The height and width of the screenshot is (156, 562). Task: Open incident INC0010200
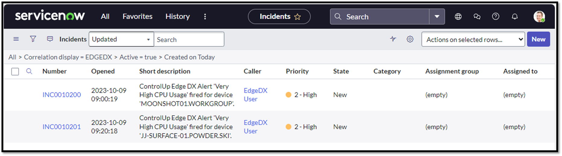tap(62, 95)
